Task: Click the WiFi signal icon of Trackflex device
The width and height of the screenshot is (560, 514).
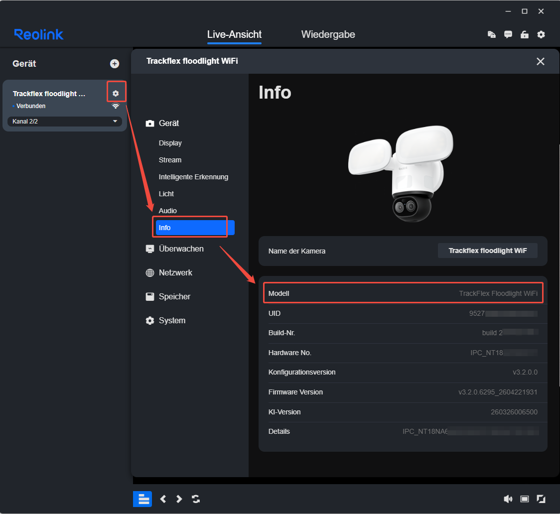Action: (x=116, y=106)
